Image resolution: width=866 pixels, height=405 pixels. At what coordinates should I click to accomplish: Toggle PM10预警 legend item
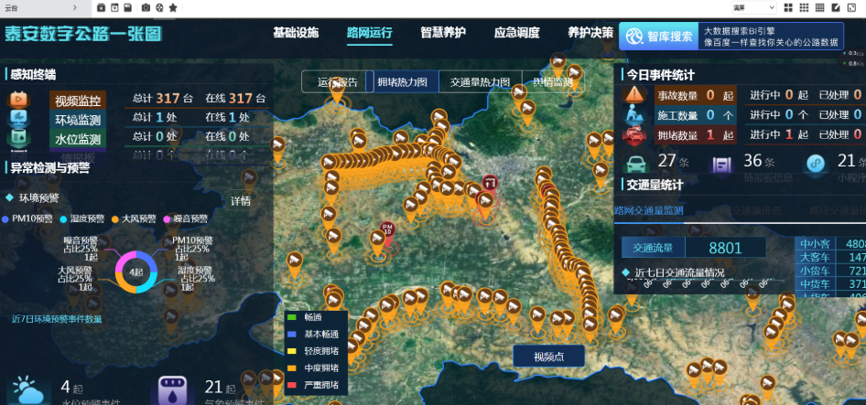[27, 219]
